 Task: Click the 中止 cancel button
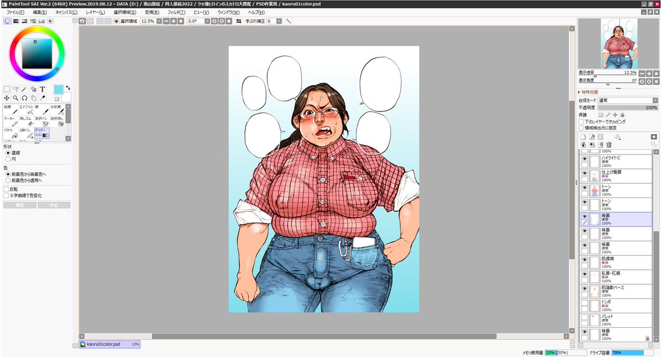(x=54, y=205)
